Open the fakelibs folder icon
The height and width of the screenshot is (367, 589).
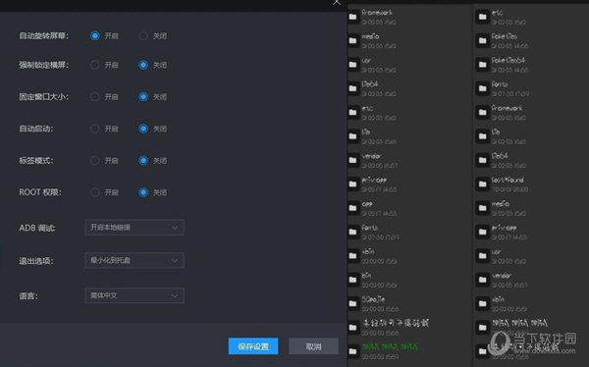(482, 40)
